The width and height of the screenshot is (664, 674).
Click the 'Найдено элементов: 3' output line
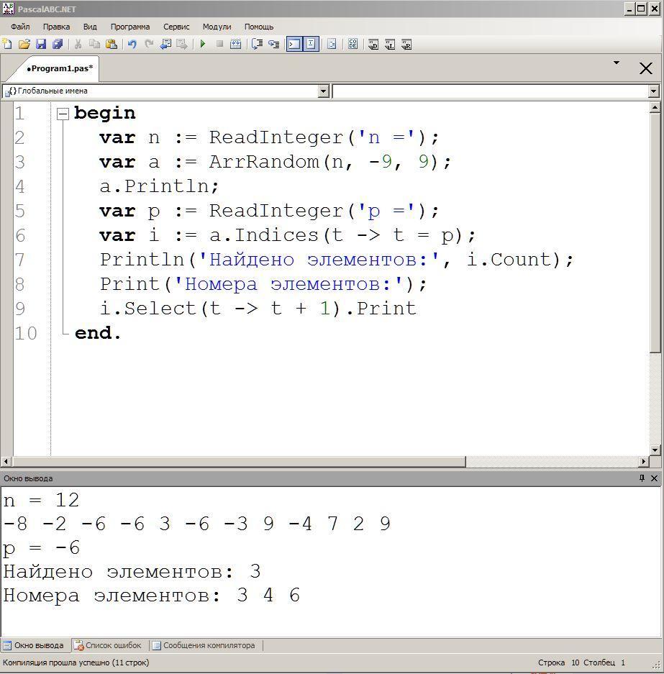(132, 572)
